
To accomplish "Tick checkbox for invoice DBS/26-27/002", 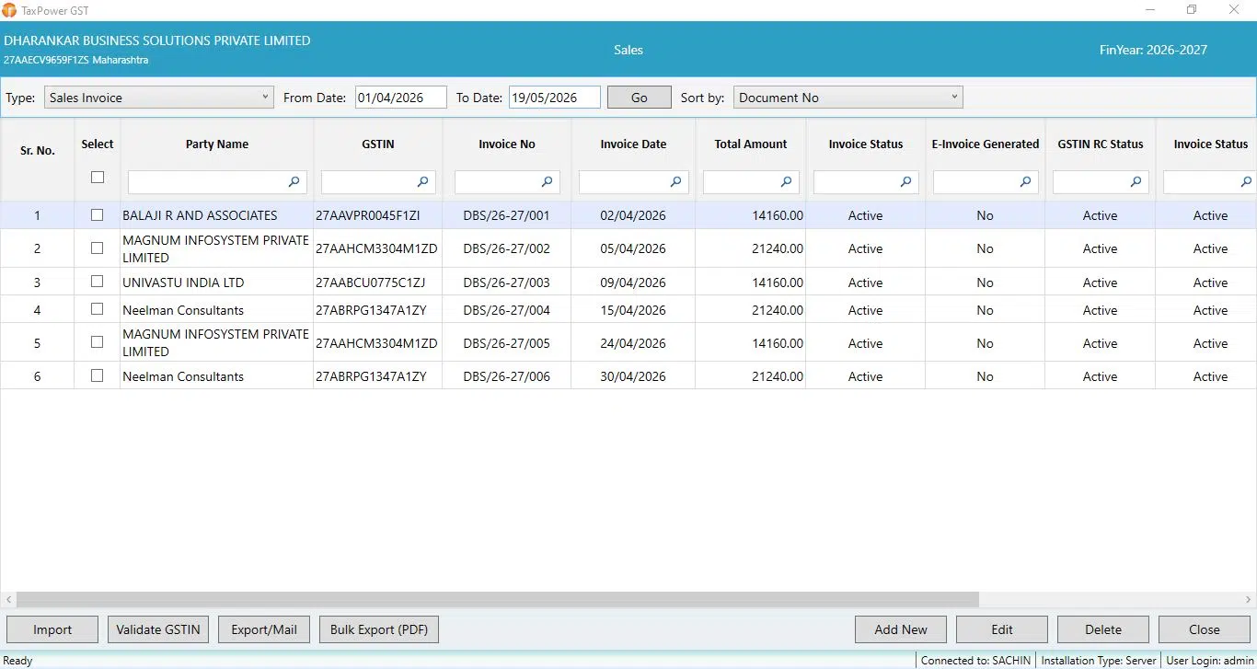I will coord(98,248).
